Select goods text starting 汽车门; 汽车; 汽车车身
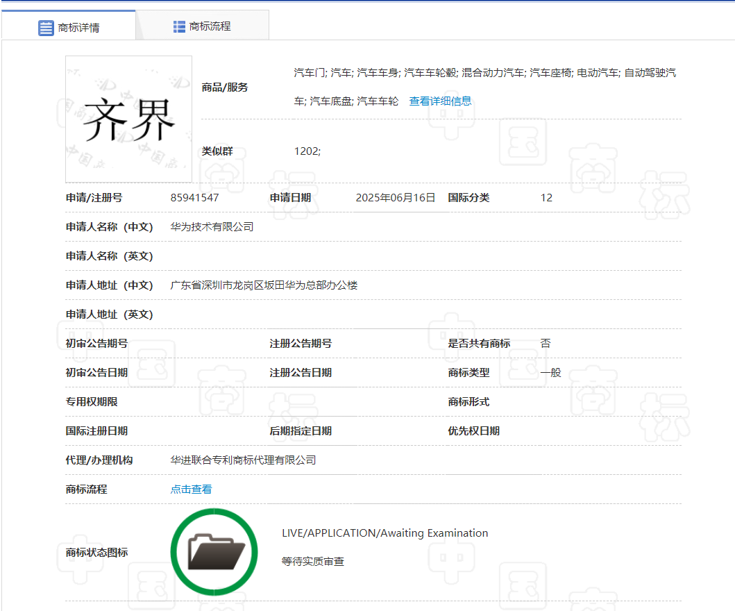The image size is (735, 611). [x=485, y=73]
